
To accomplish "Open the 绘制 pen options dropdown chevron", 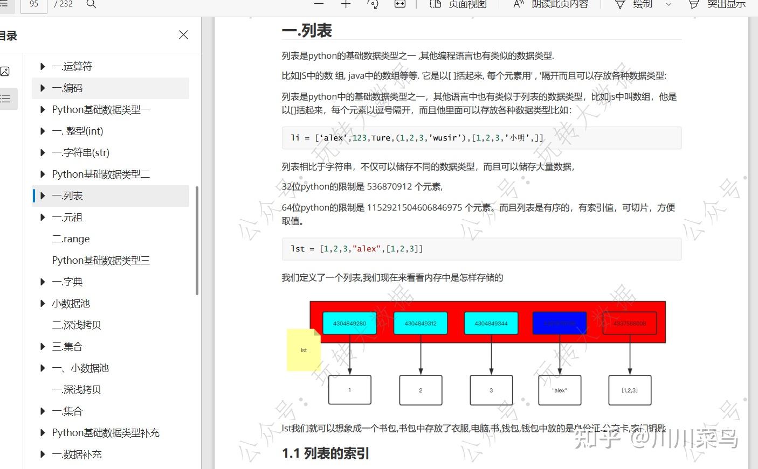I will [667, 5].
